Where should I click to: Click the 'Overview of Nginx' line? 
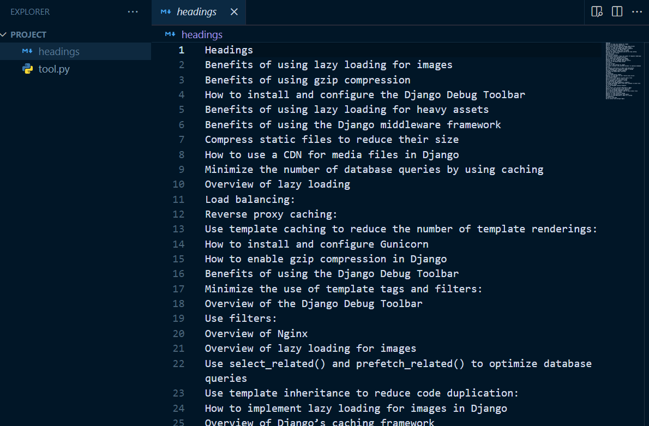(x=256, y=334)
